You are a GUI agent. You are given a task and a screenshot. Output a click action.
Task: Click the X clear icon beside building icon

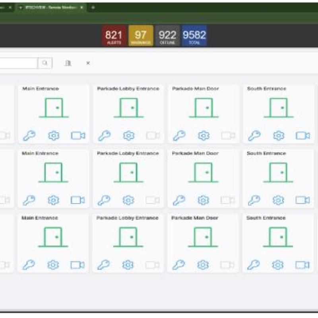88,63
